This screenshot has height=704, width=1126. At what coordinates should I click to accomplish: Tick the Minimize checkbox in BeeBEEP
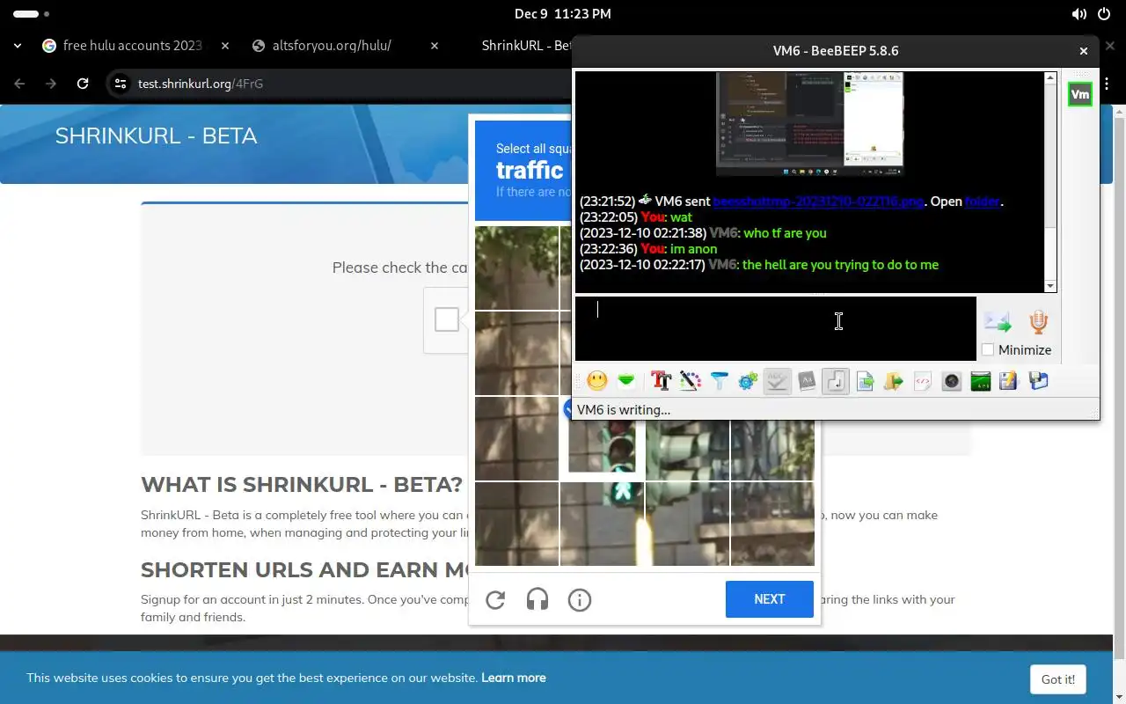pos(988,349)
